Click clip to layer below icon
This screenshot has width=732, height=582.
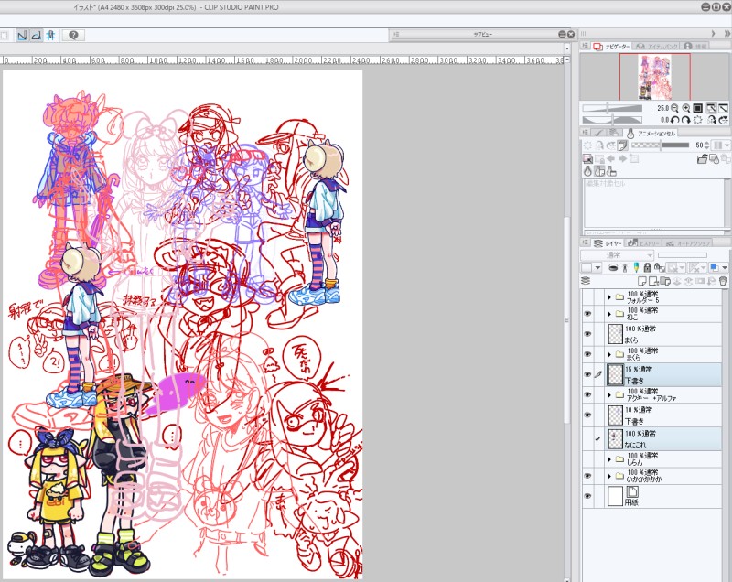tap(613, 267)
